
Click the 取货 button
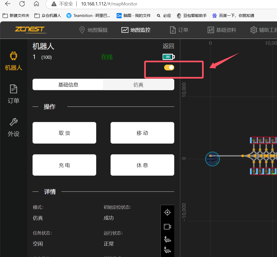[x=64, y=133]
